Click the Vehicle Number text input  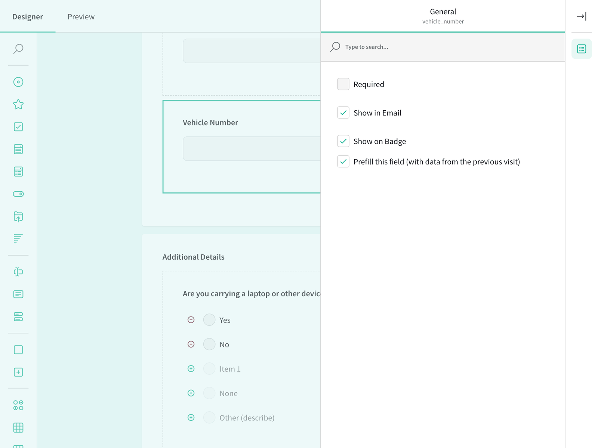tap(252, 149)
